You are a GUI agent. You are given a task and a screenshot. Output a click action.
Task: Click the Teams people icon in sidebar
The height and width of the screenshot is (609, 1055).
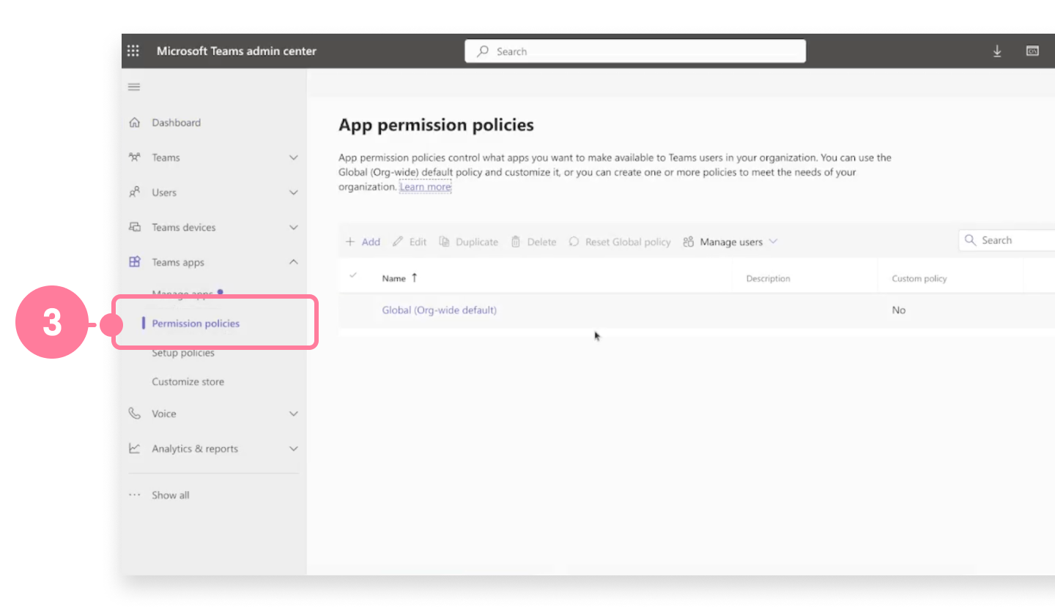click(x=134, y=157)
